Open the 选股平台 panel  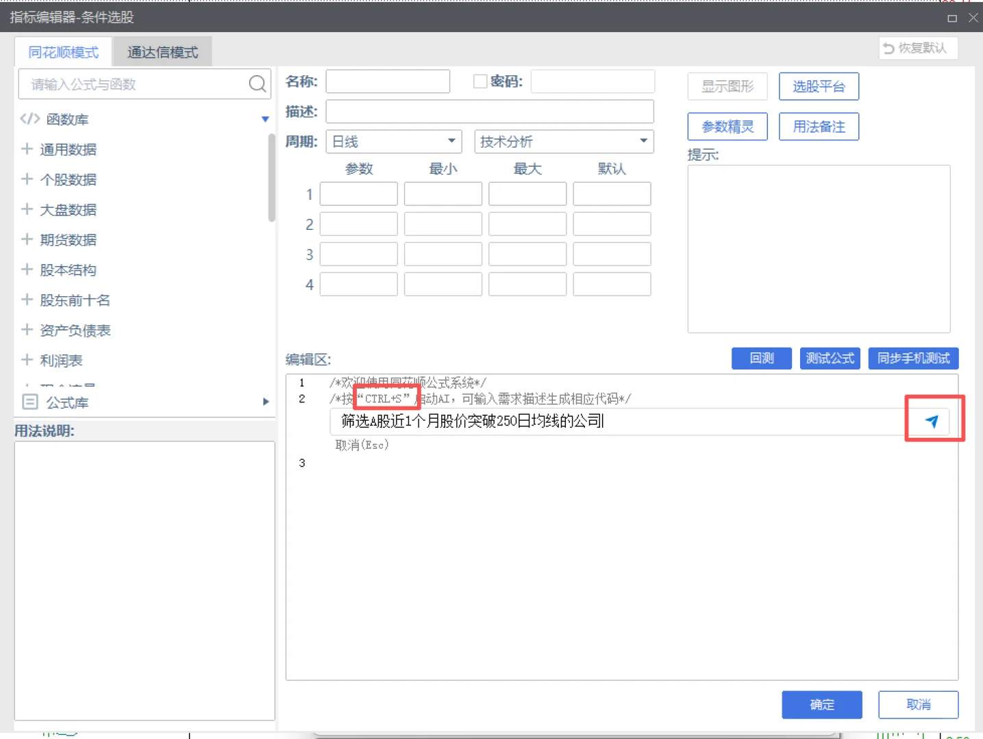(x=819, y=86)
